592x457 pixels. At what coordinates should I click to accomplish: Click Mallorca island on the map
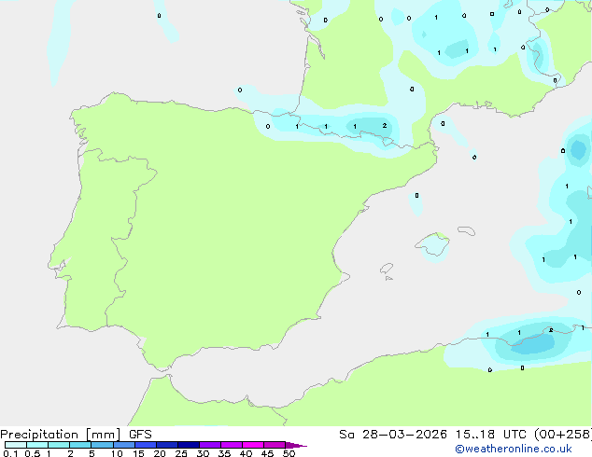(433, 244)
